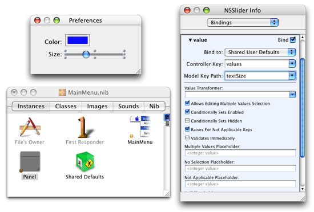Image resolution: width=314 pixels, height=212 pixels.
Task: Click the Model Key Path textSize field
Action: pyautogui.click(x=257, y=76)
